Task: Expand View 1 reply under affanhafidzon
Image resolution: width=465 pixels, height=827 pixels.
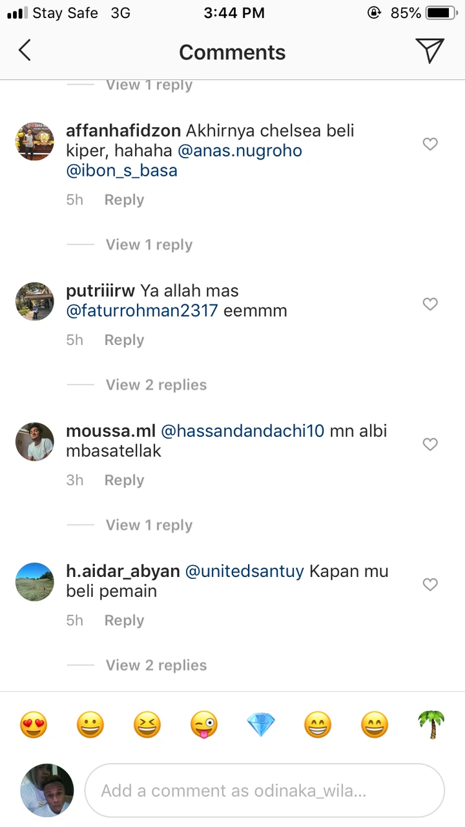Action: pos(149,245)
